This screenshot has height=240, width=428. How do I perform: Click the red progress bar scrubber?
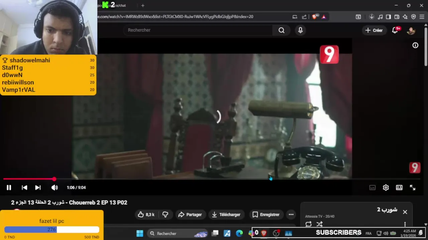(x=54, y=179)
